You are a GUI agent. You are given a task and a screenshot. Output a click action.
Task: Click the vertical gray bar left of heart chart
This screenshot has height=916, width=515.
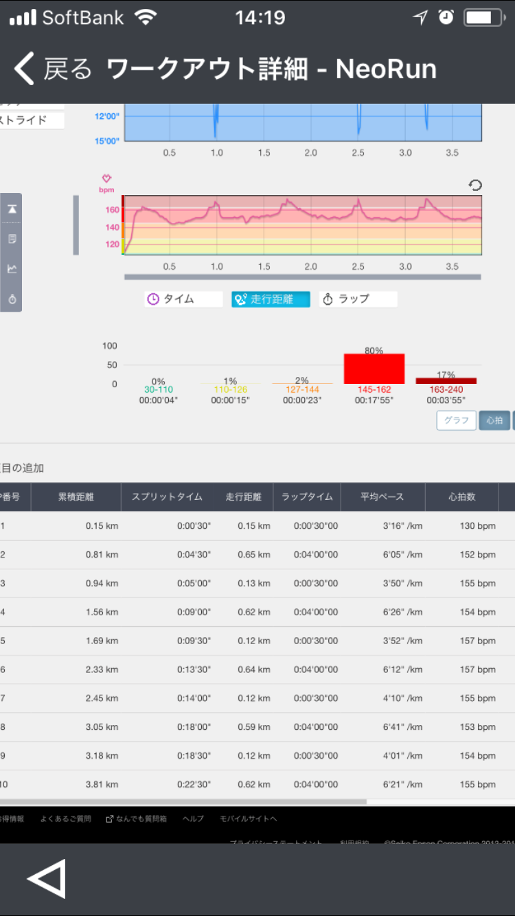pyautogui.click(x=76, y=225)
